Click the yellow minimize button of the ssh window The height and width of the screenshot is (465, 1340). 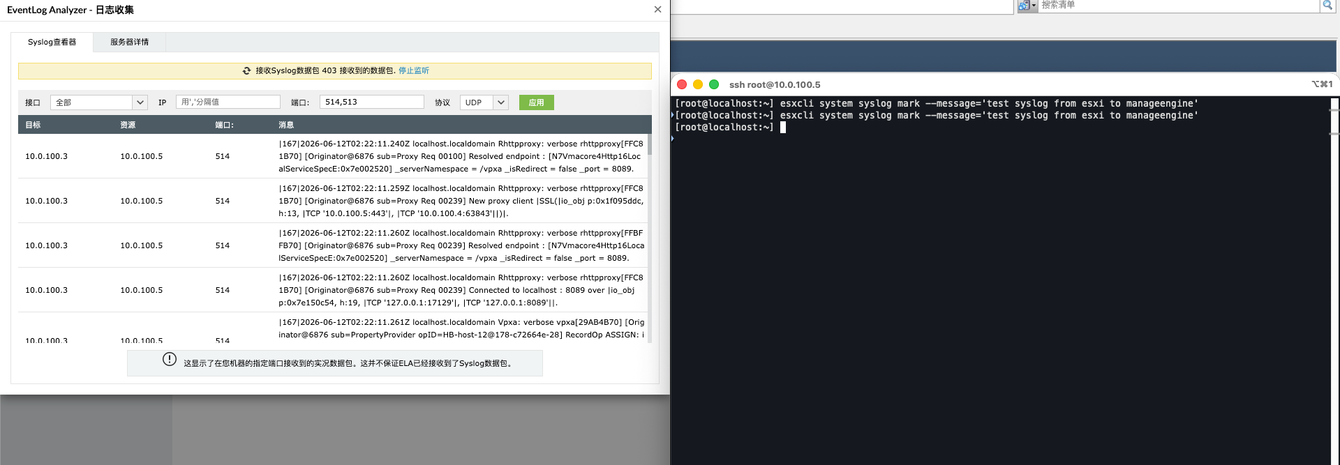698,84
